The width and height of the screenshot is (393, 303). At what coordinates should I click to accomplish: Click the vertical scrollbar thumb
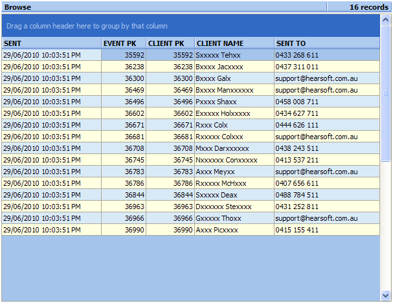tap(385, 93)
